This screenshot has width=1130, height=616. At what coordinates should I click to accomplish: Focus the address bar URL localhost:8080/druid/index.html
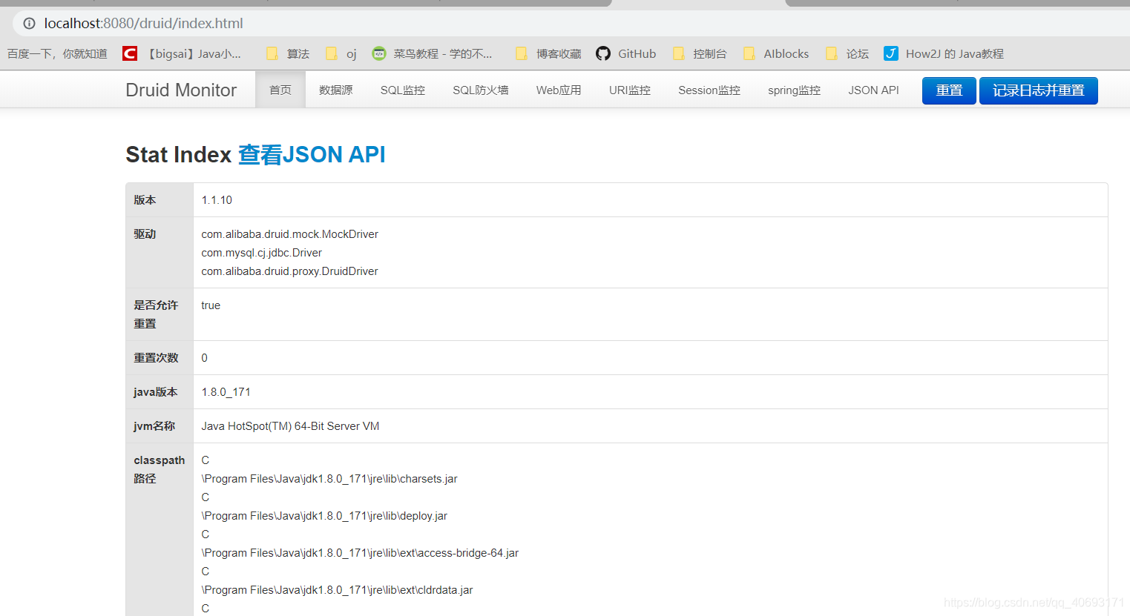[144, 24]
